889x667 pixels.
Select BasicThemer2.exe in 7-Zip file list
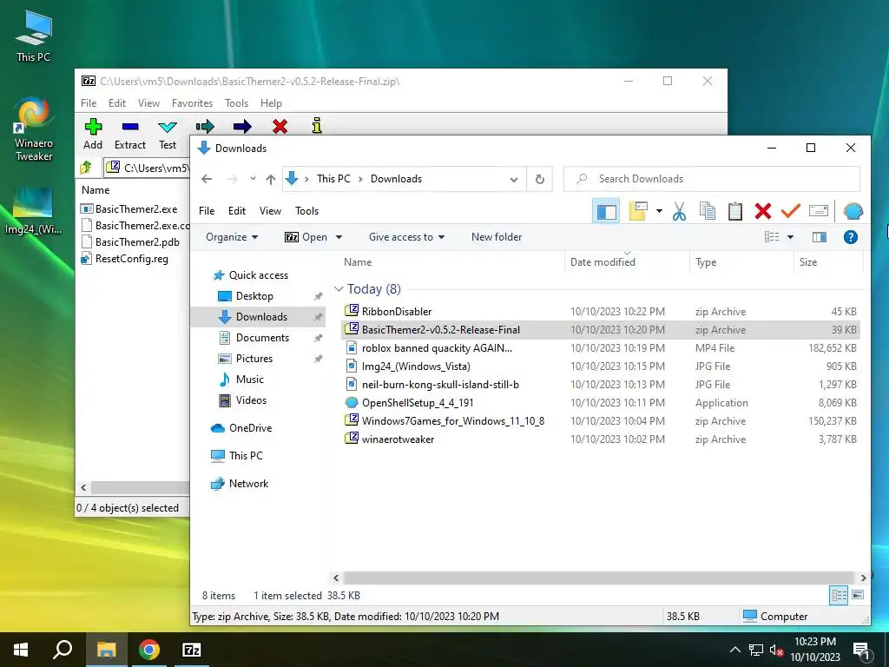pos(136,209)
